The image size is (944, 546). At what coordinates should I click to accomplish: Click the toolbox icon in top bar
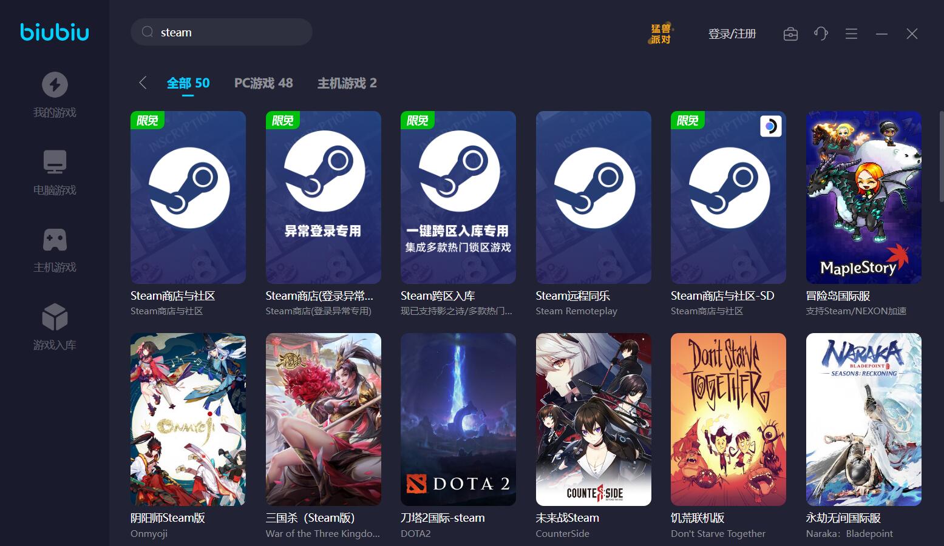pos(790,33)
